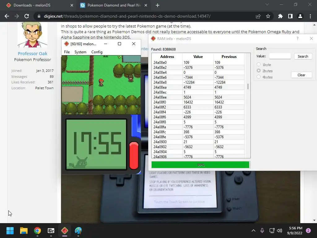Open the clock showing 5:56 PM

coord(295,231)
